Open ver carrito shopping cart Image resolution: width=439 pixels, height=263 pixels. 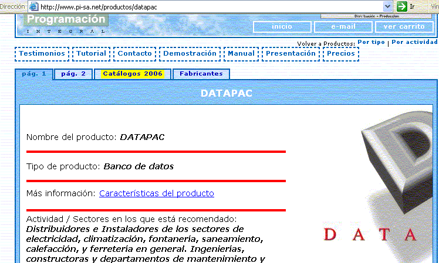point(404,27)
